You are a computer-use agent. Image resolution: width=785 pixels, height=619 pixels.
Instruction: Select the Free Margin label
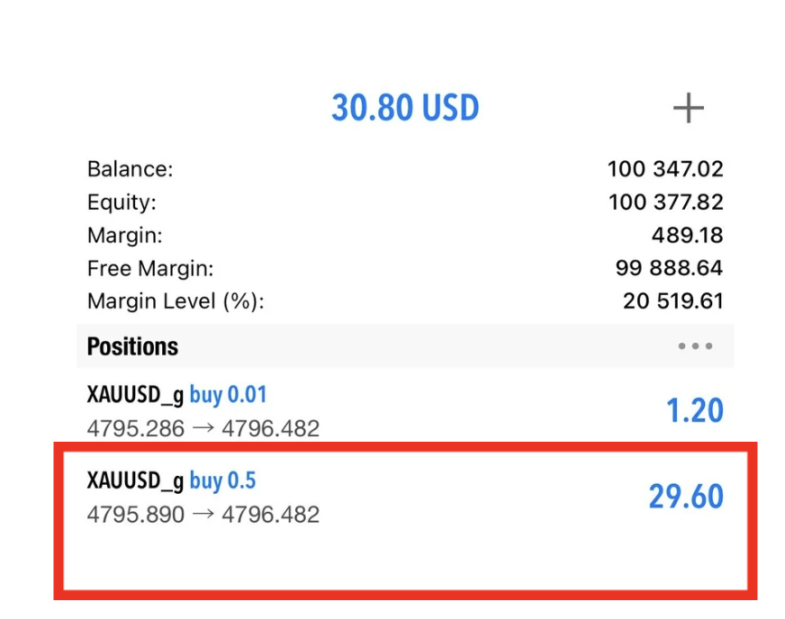[x=150, y=268]
